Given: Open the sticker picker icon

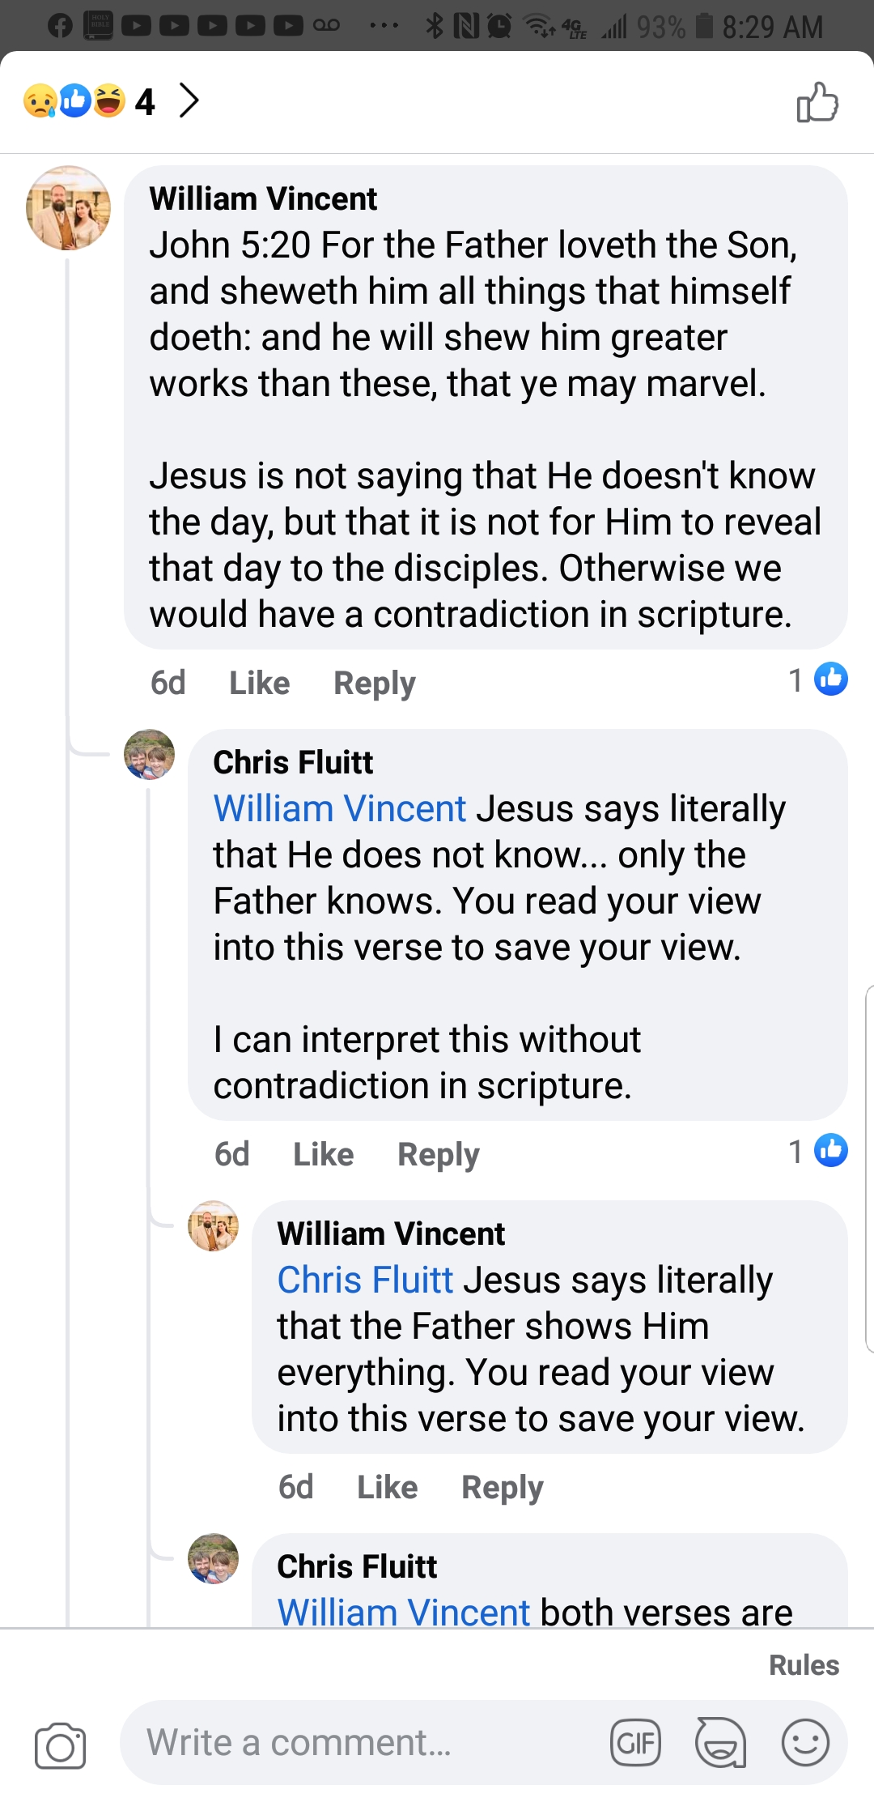Looking at the screenshot, I should tap(720, 1742).
